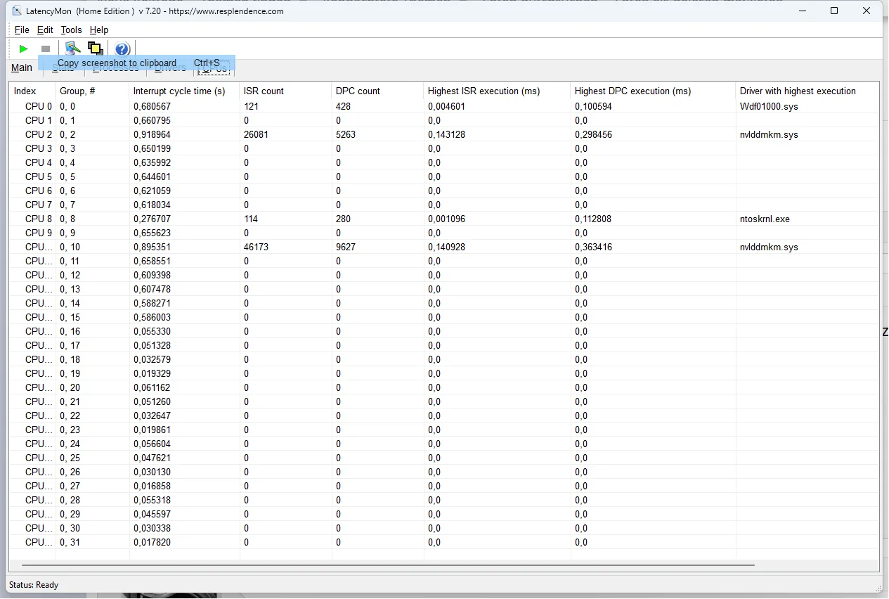Click the gray stop monitoring icon
The width and height of the screenshot is (889, 599).
click(46, 49)
